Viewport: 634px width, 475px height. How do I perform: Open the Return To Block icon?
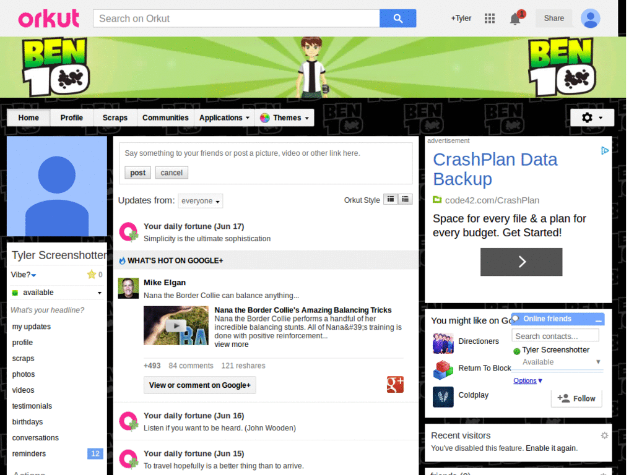[443, 370]
